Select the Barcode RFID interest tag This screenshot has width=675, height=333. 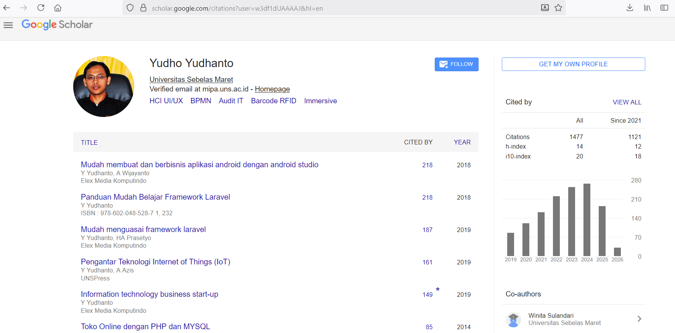coord(273,101)
